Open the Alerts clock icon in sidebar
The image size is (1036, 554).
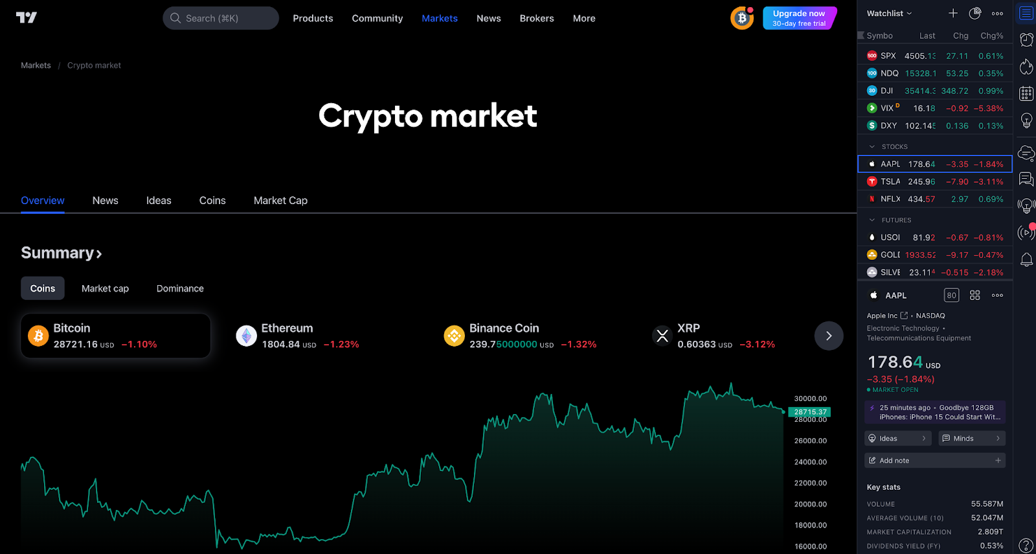[1026, 40]
